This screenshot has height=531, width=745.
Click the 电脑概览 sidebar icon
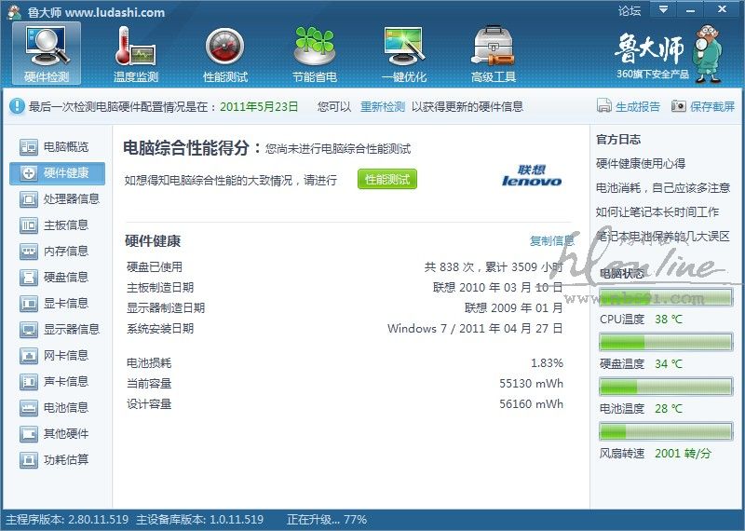tap(29, 147)
